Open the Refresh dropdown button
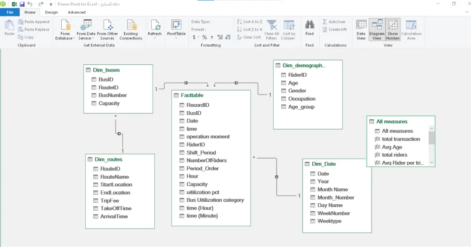 [x=154, y=29]
